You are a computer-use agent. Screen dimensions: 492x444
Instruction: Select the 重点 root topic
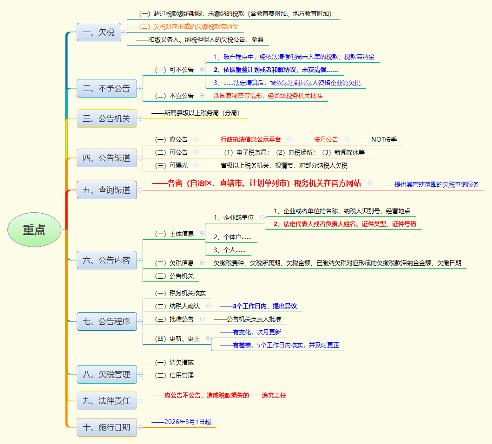[34, 229]
